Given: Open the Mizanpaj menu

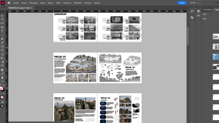Looking at the screenshot, I should point(33,3).
